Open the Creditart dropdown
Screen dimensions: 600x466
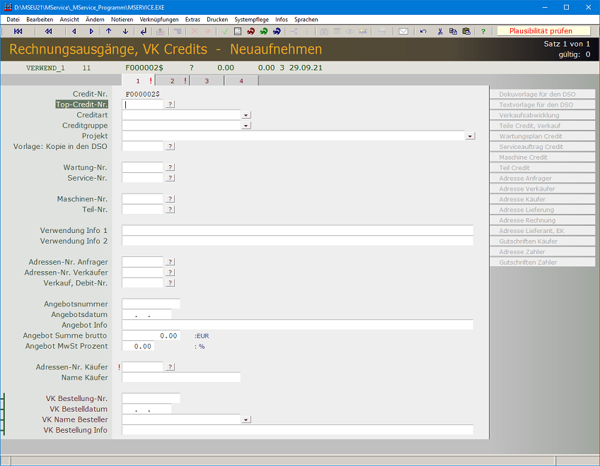click(246, 114)
